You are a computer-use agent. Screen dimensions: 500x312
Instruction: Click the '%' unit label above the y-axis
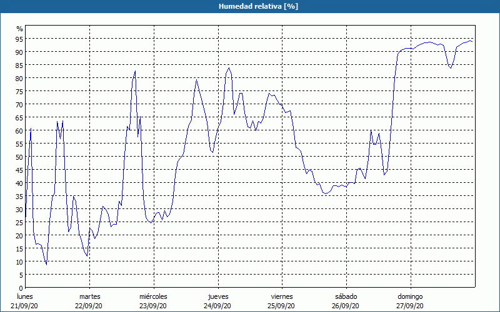[x=20, y=29]
